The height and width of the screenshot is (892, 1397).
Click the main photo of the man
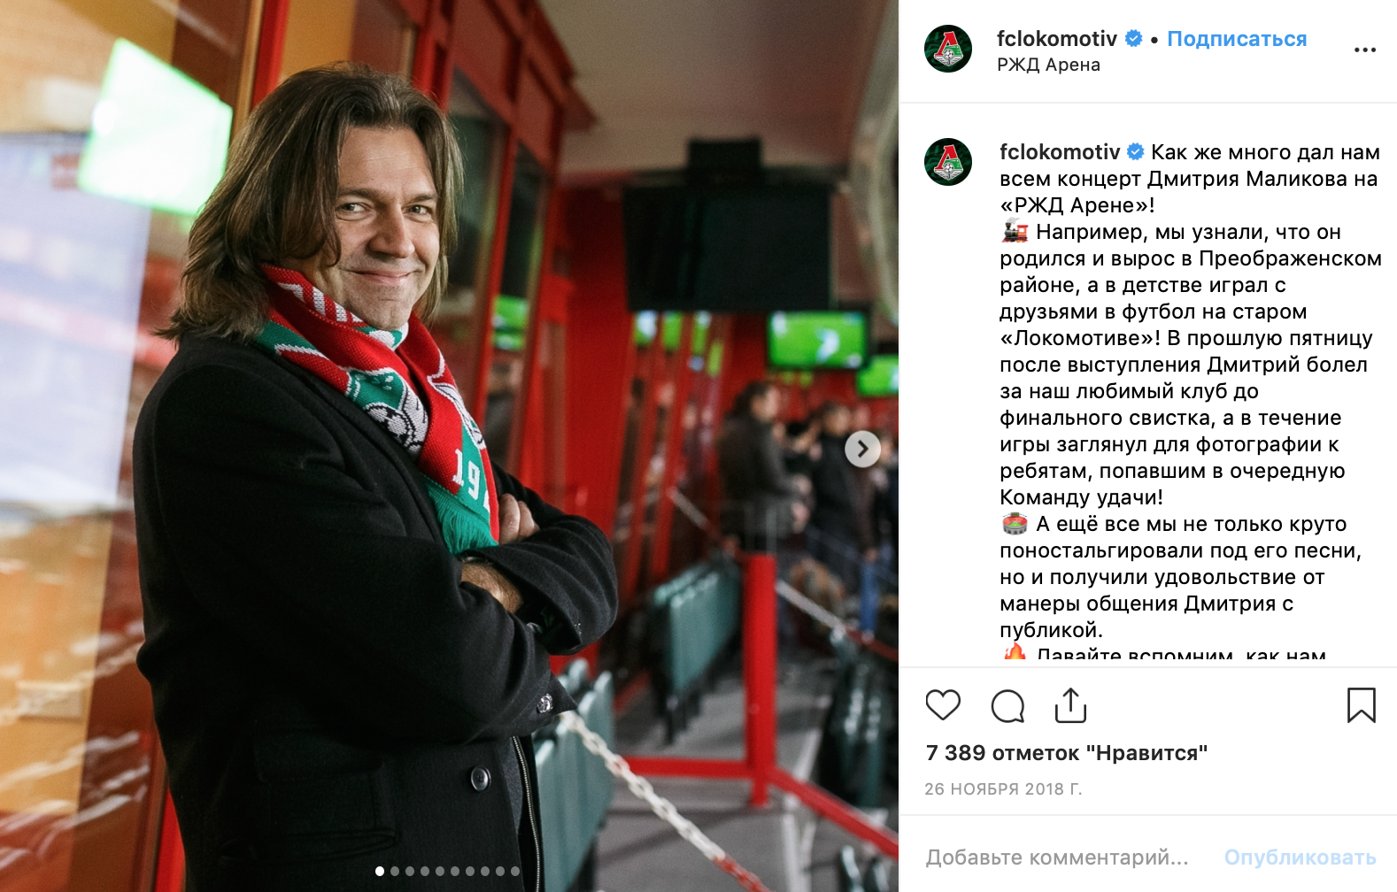[x=449, y=446]
